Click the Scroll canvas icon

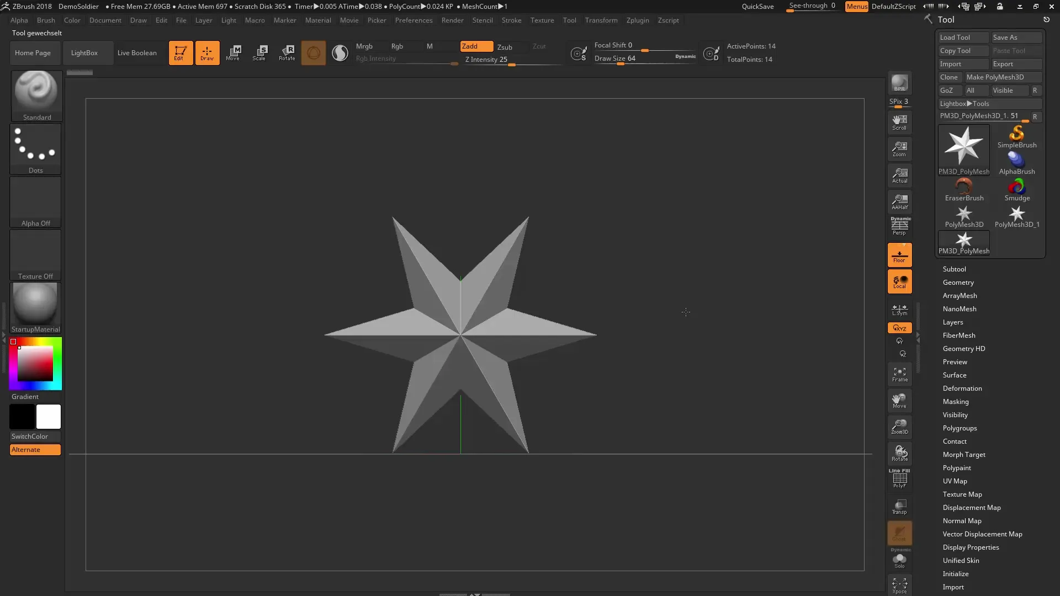point(899,123)
